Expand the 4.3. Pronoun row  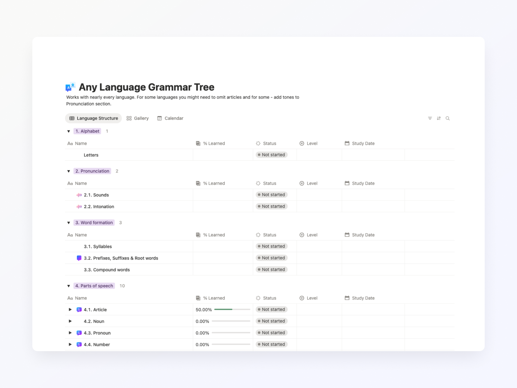click(x=70, y=333)
